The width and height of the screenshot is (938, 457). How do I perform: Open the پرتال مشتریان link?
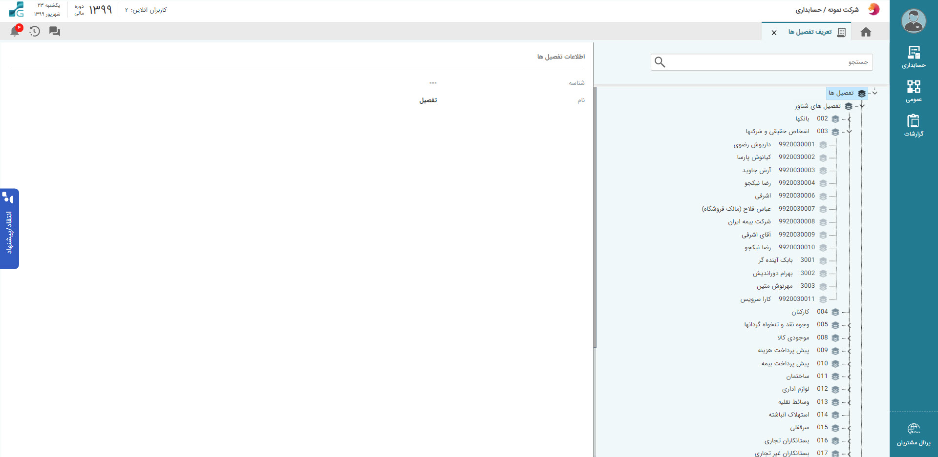[914, 435]
